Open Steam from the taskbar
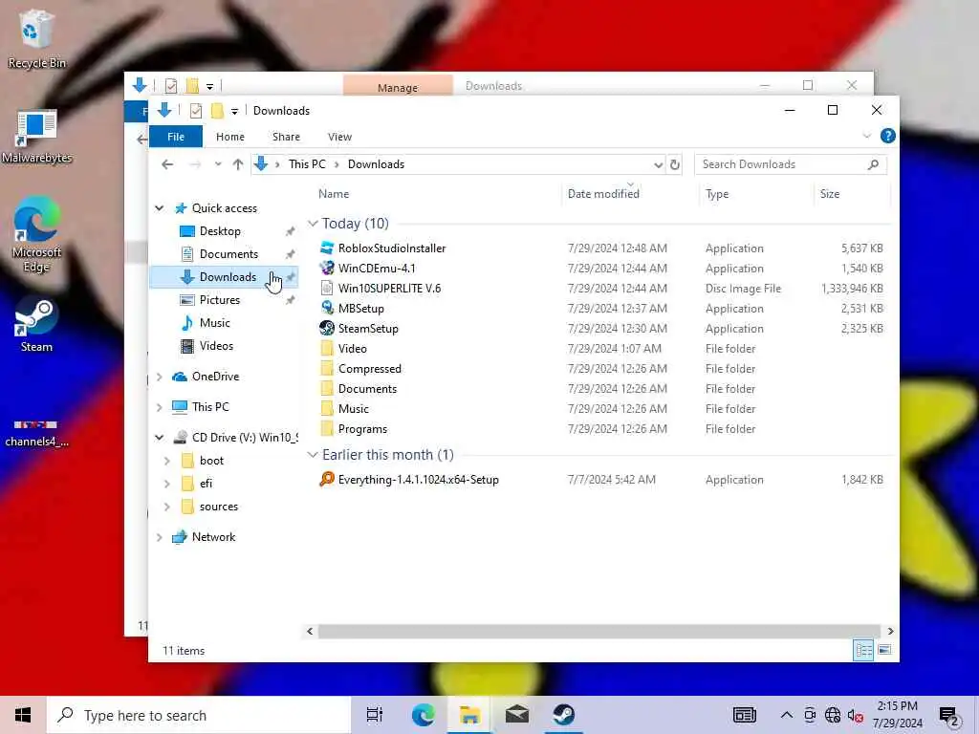Image resolution: width=979 pixels, height=734 pixels. tap(564, 715)
